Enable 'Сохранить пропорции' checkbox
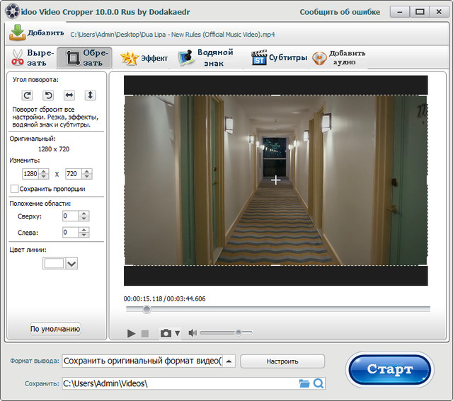 (x=14, y=189)
